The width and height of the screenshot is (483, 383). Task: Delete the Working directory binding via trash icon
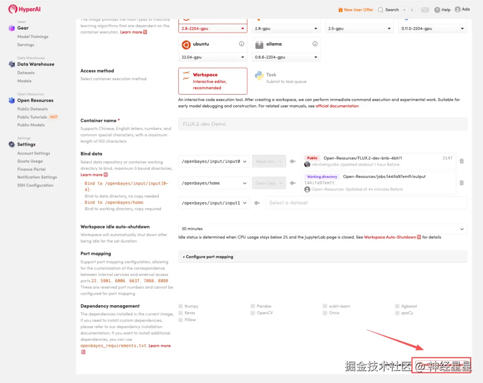(x=462, y=183)
